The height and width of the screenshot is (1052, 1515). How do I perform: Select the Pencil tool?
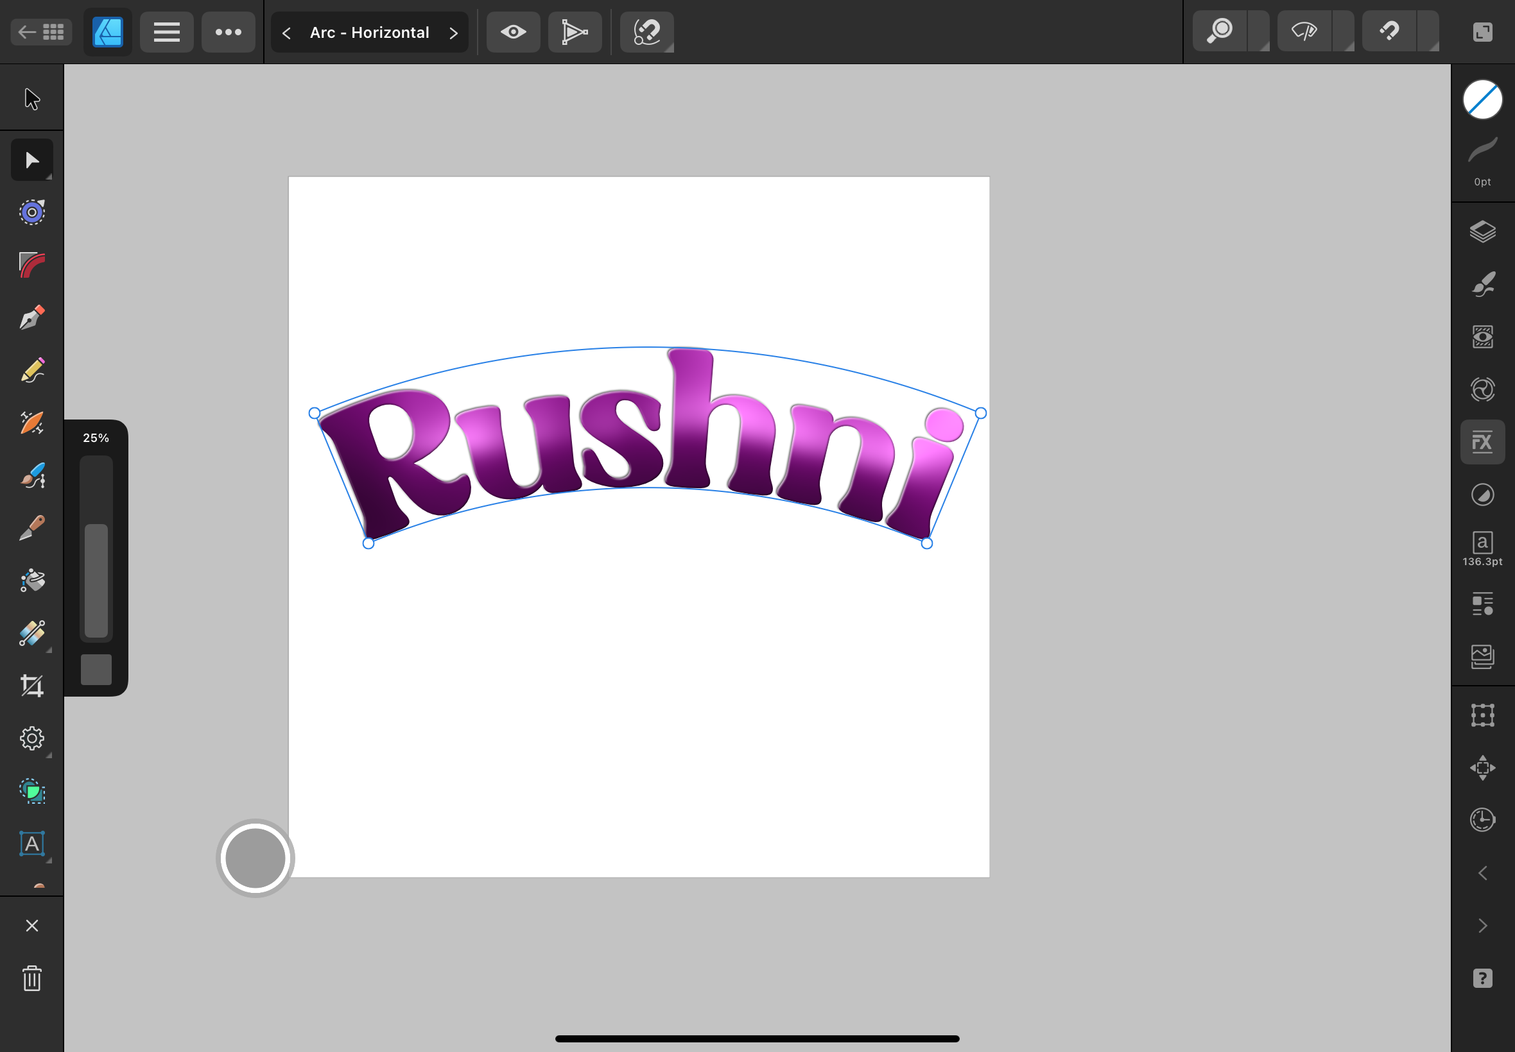pyautogui.click(x=31, y=370)
